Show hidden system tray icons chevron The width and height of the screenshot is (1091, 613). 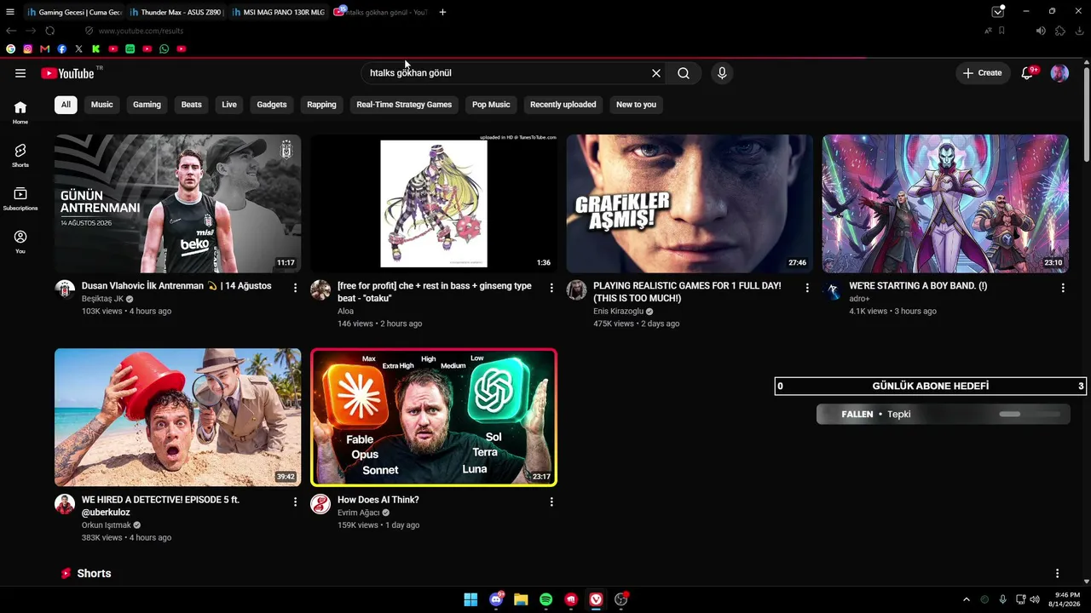[966, 599]
